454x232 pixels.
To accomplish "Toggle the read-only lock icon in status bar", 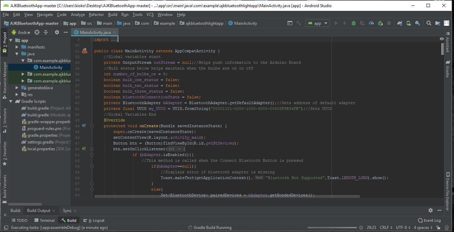I will (x=438, y=228).
